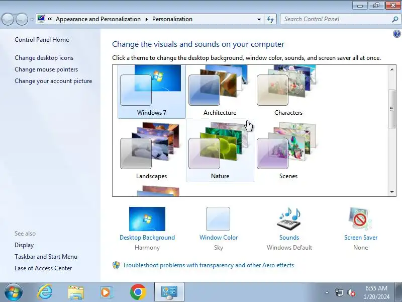Restore down the Personalization window
This screenshot has height=302, width=402.
pos(376,6)
